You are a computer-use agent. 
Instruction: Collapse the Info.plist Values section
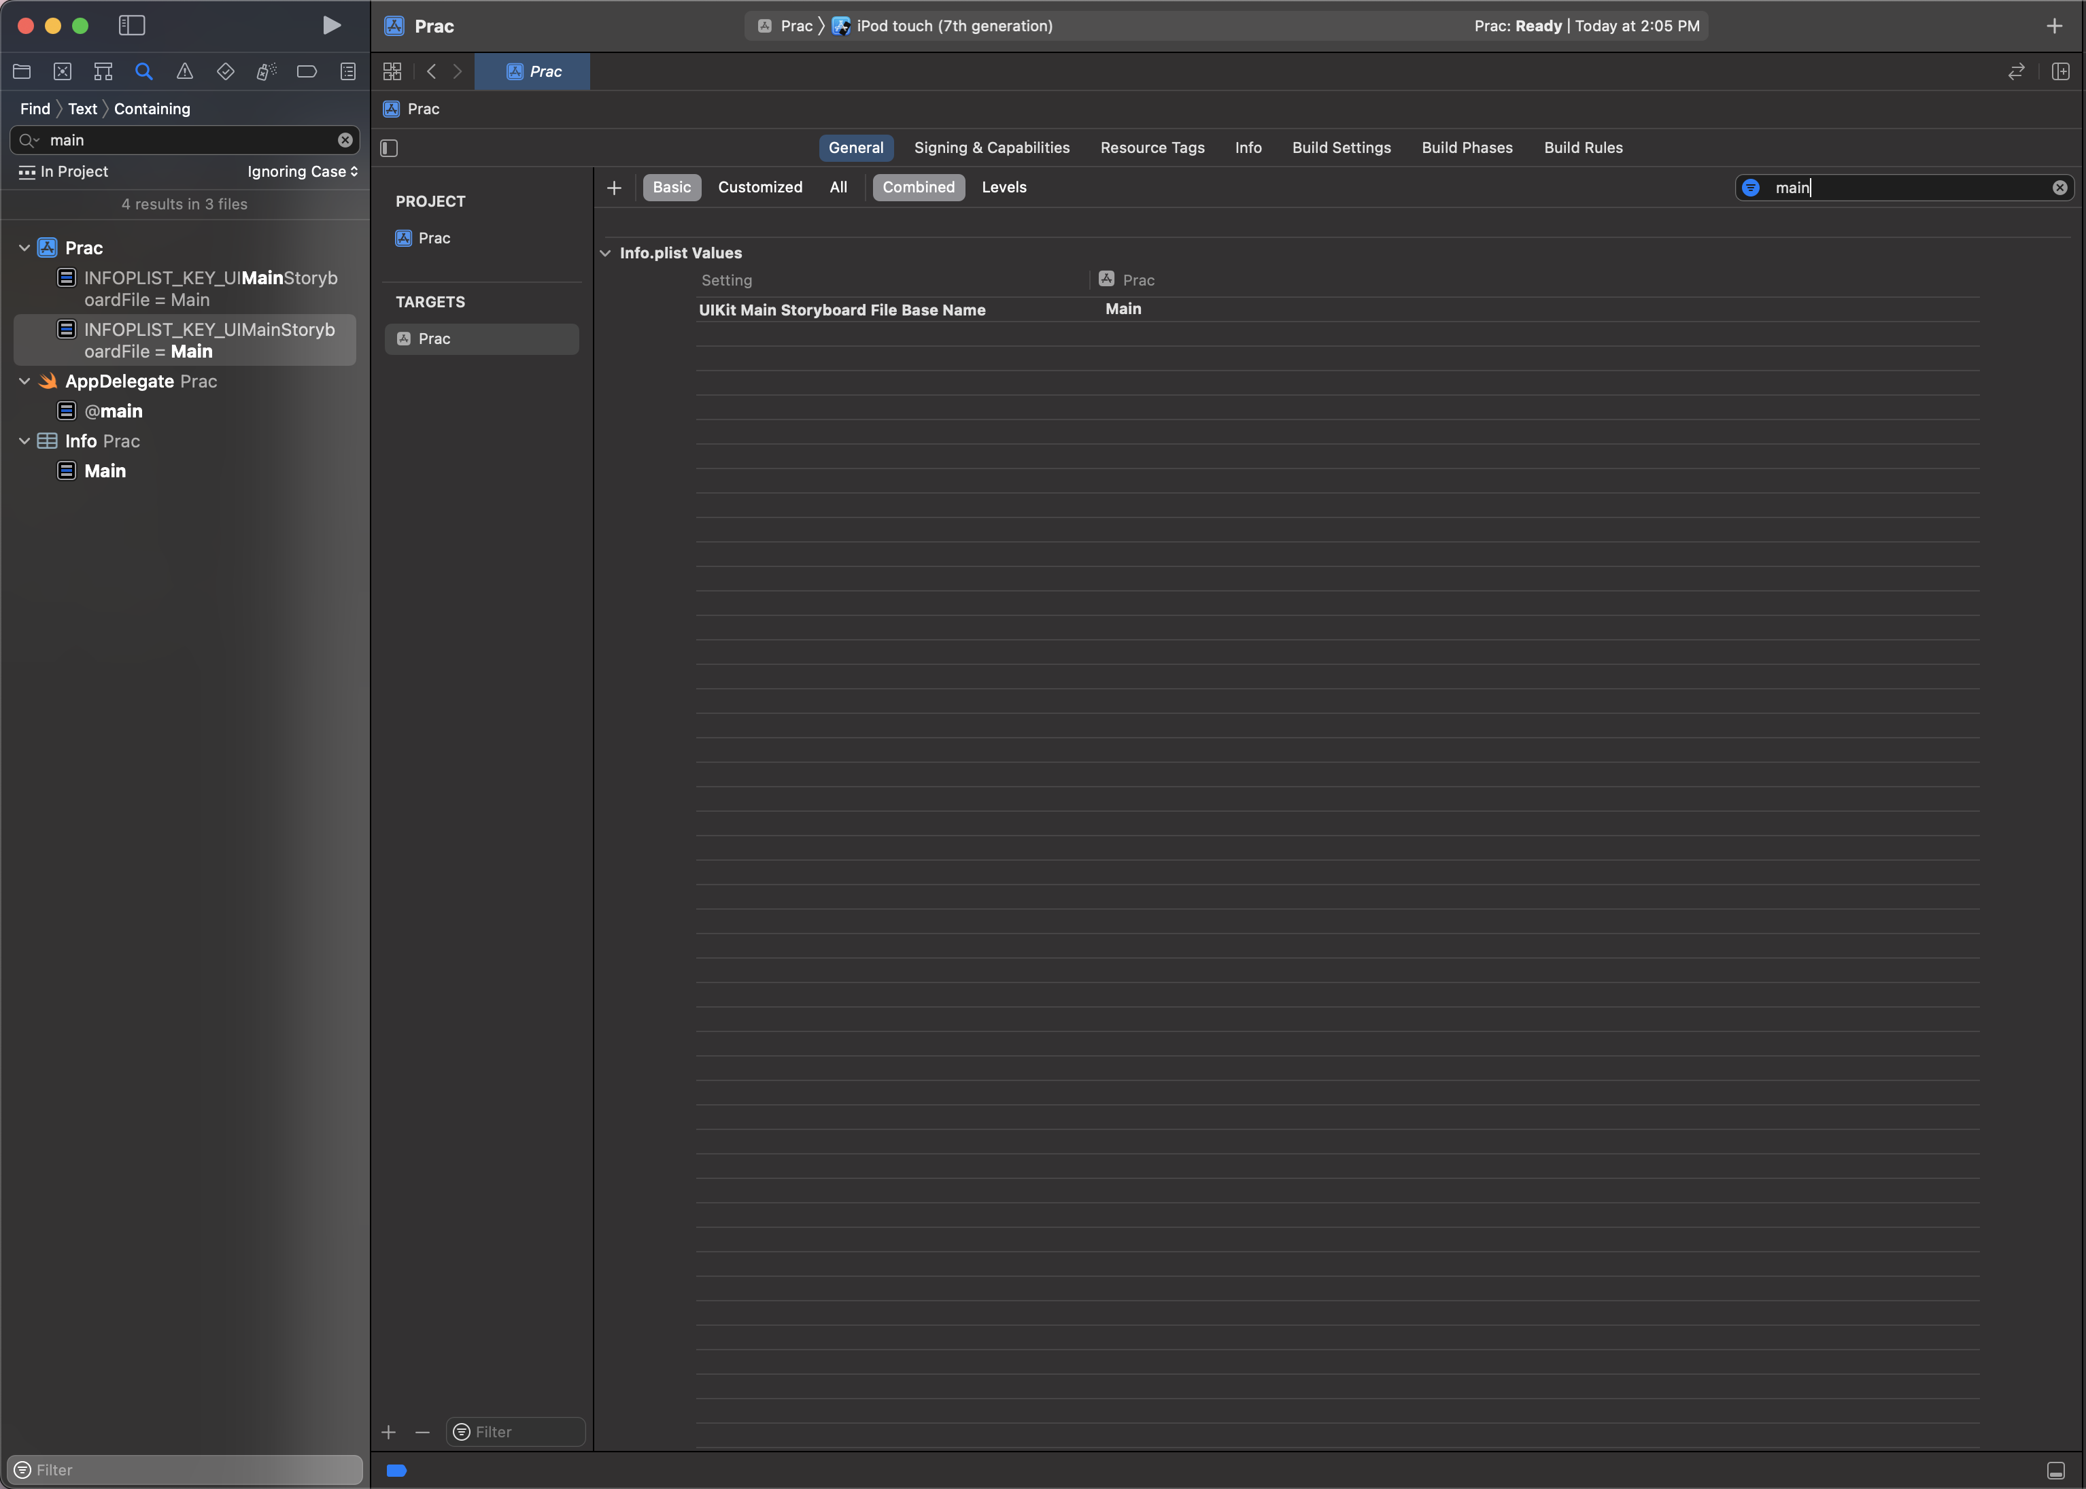[605, 253]
